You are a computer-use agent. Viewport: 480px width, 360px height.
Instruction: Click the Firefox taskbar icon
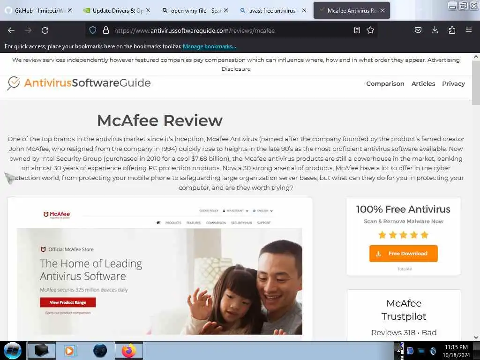[x=129, y=351]
